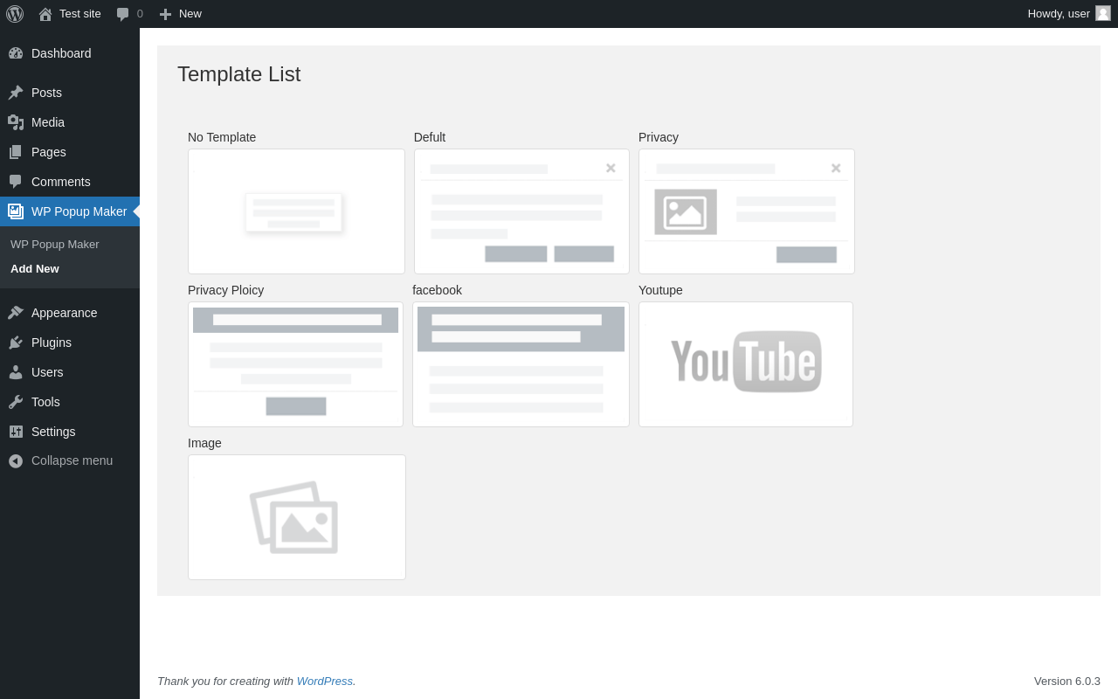Click the plus icon next to New

pyautogui.click(x=165, y=14)
